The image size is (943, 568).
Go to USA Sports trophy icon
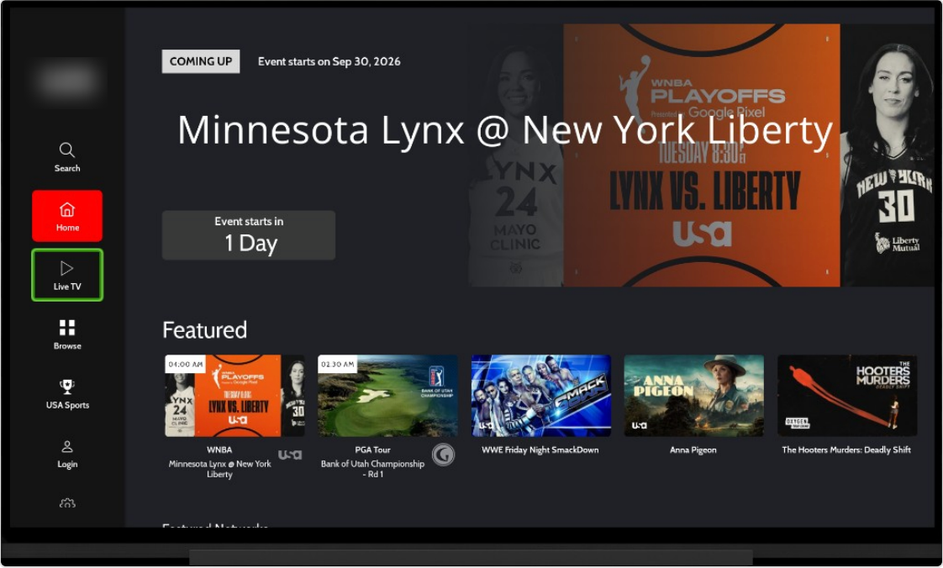[66, 387]
